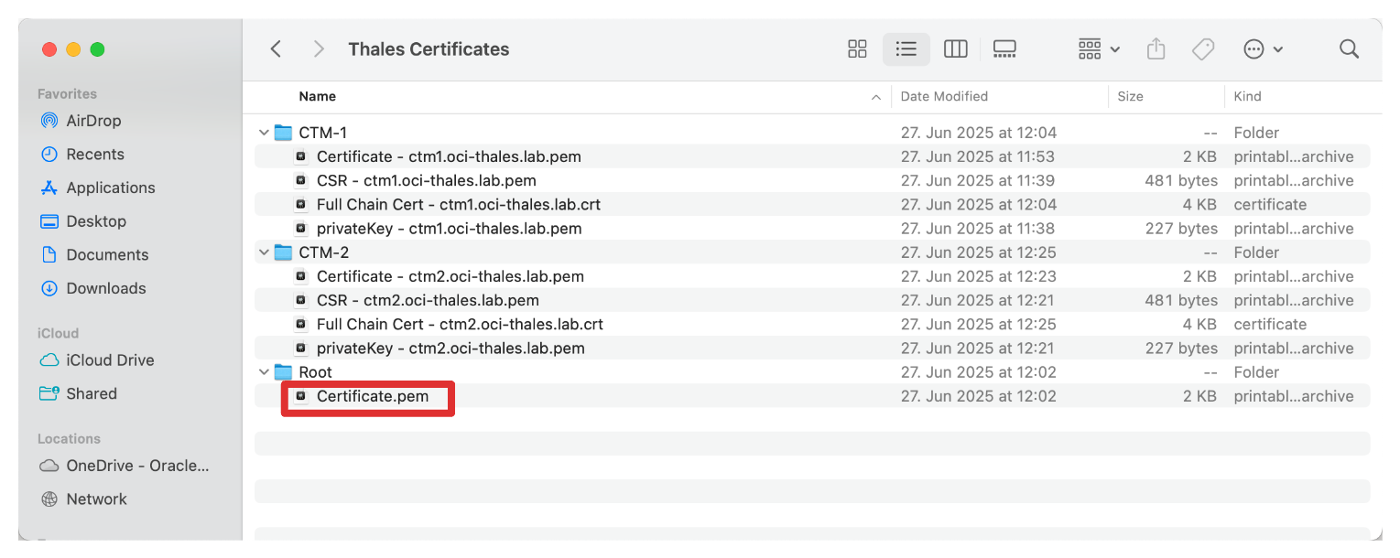Click the Share toolbar icon

tap(1156, 49)
